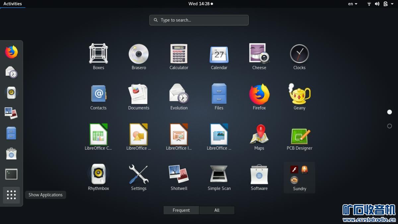Screen dimensions: 398x224
Task: Launch Cheese webcam app
Action: click(x=259, y=56)
